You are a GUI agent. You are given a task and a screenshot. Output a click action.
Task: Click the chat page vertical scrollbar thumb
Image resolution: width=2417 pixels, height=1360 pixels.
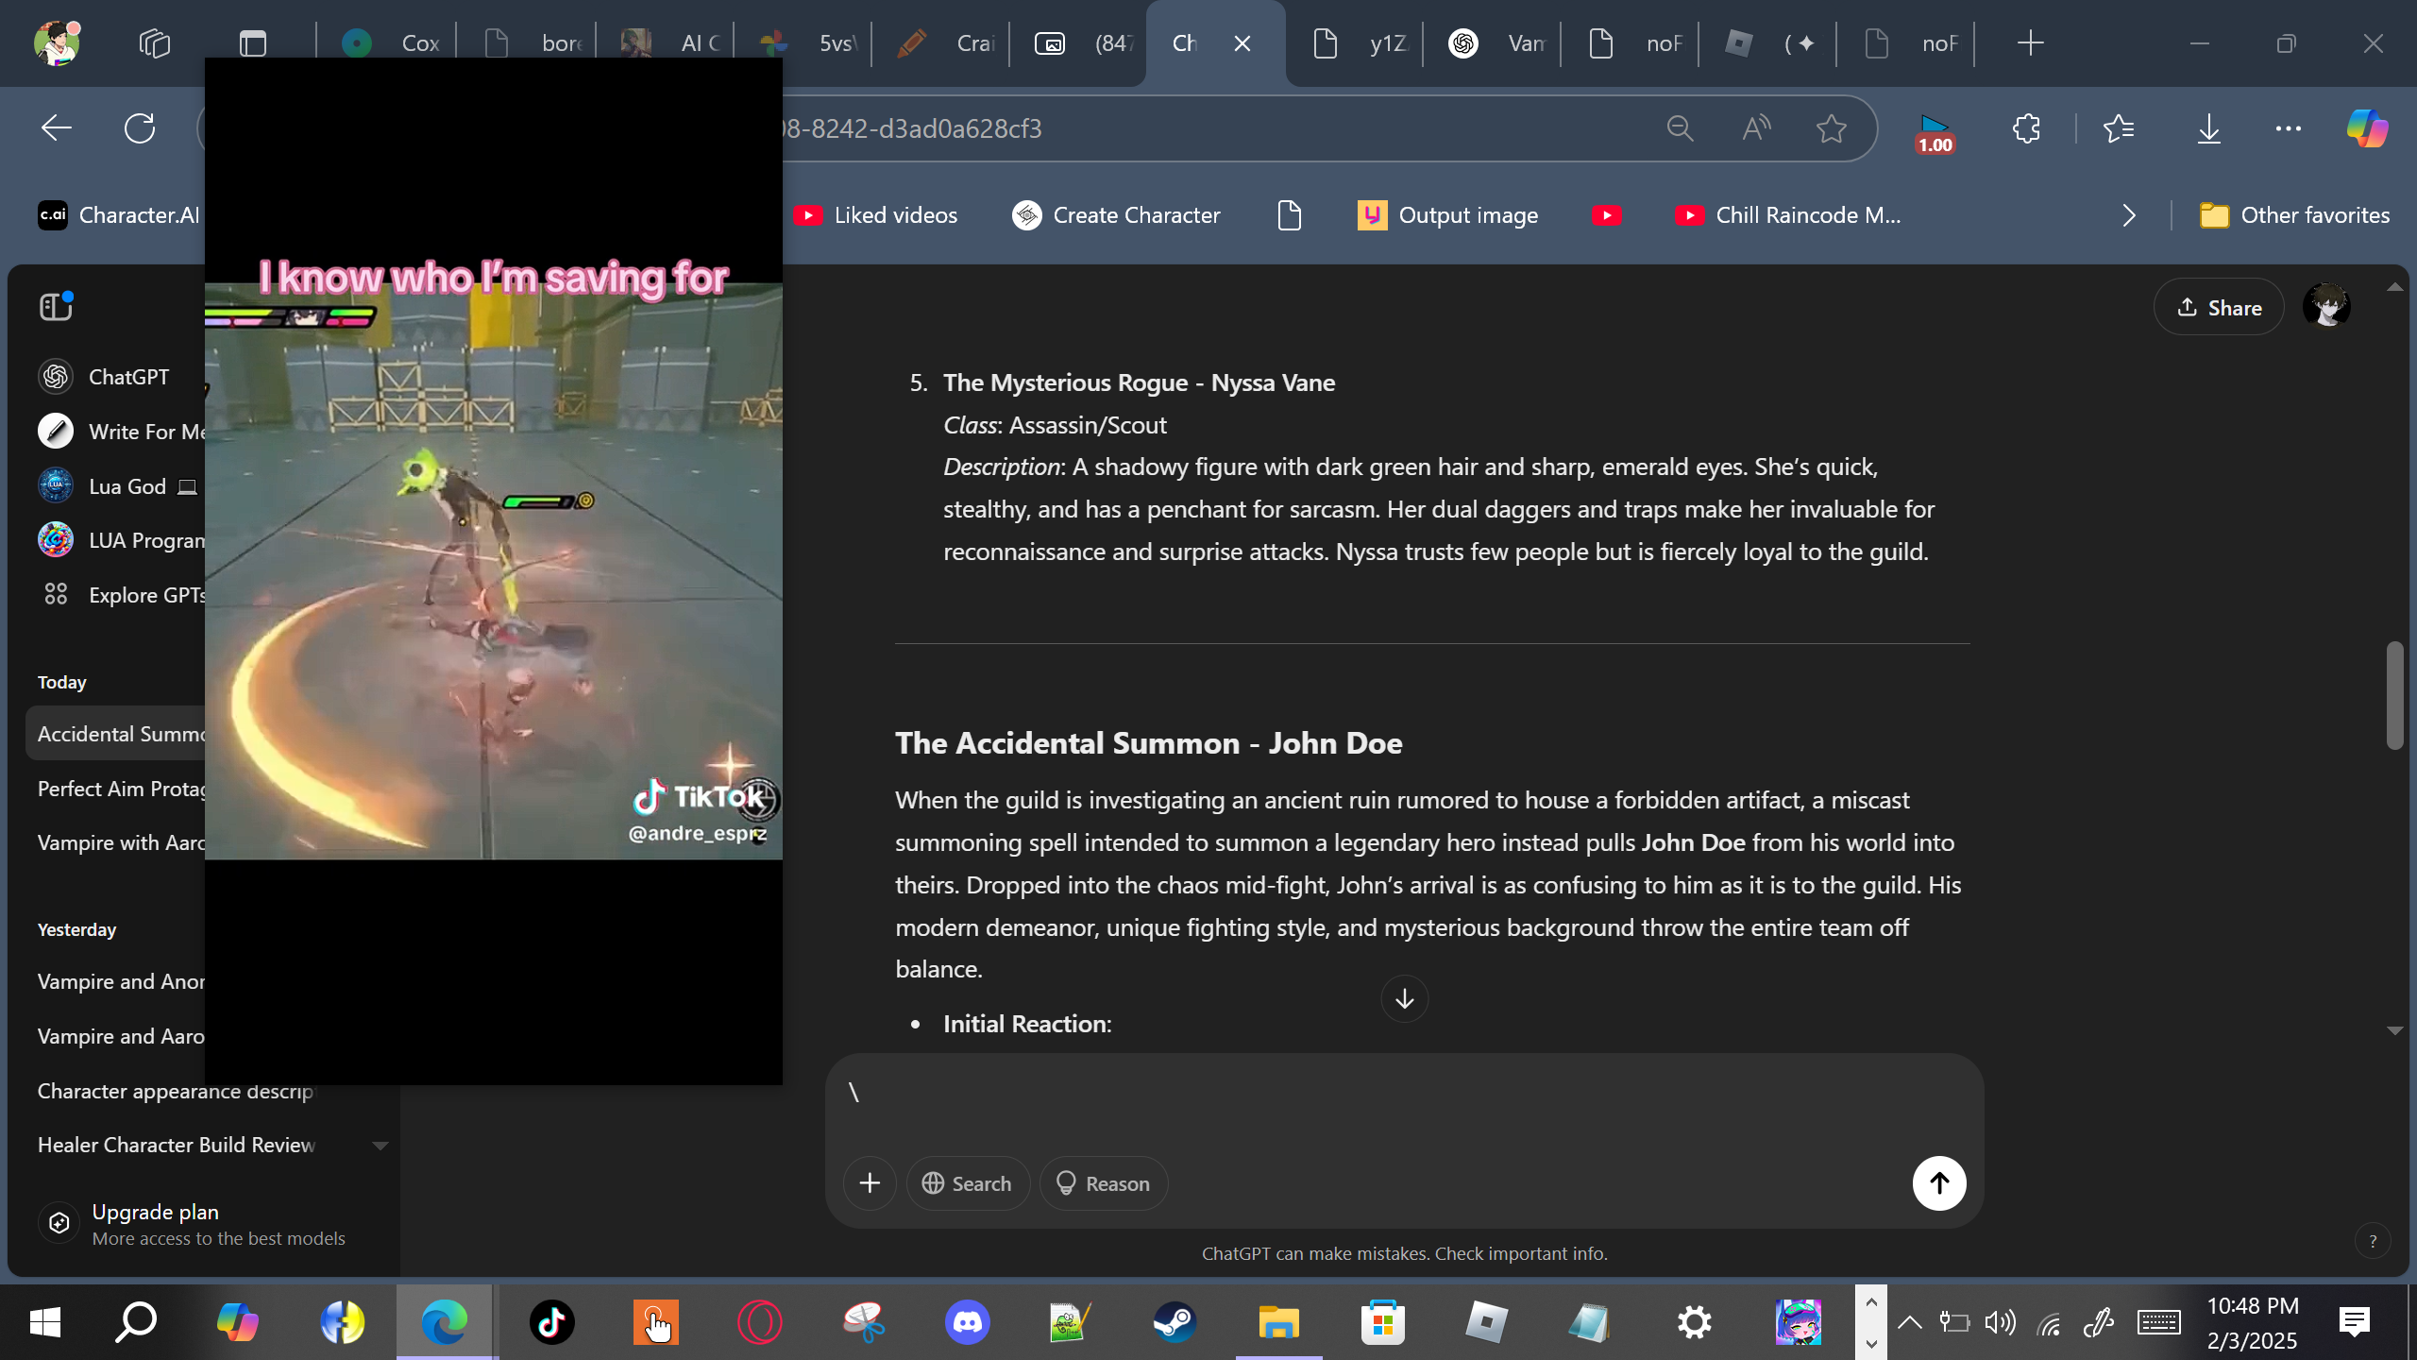(2394, 695)
